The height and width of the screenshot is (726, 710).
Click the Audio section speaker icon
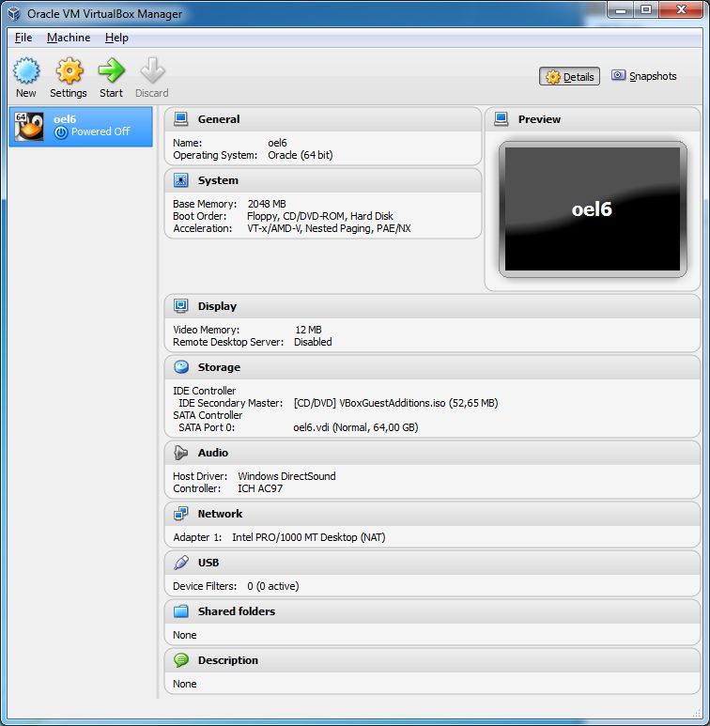click(181, 453)
